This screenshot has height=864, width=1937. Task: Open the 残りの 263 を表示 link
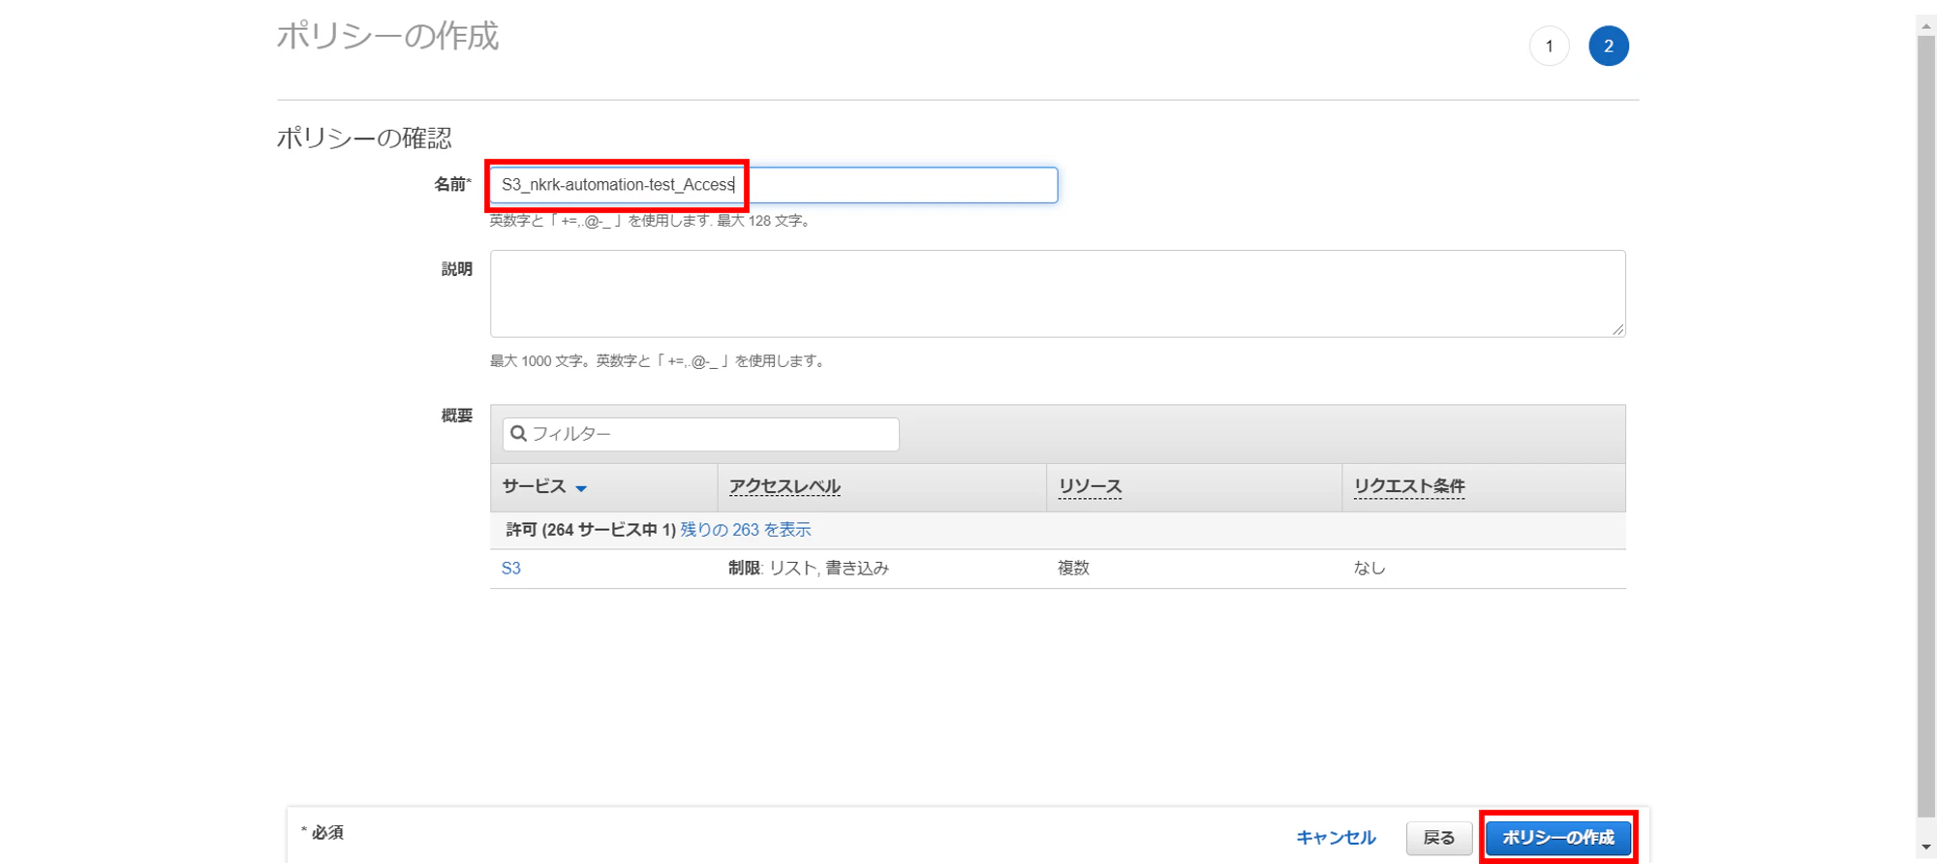[x=746, y=530]
